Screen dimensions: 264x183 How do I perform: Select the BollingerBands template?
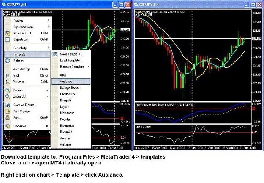(x=71, y=88)
